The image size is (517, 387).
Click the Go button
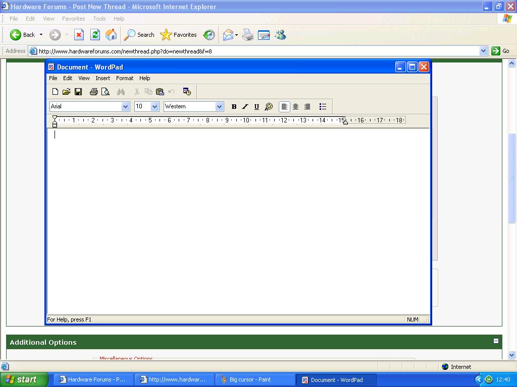click(x=500, y=51)
